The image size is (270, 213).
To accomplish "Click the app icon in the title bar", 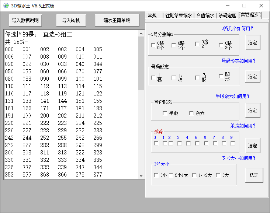I will 6,6.
